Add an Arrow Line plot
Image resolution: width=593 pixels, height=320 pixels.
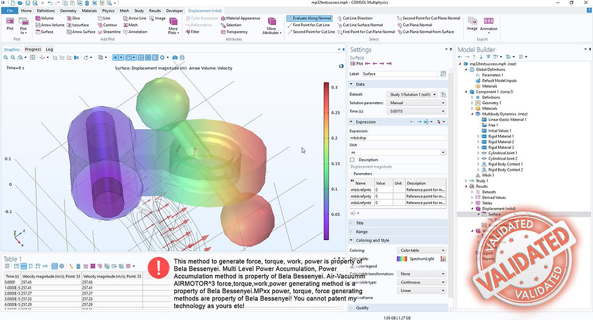(x=135, y=18)
